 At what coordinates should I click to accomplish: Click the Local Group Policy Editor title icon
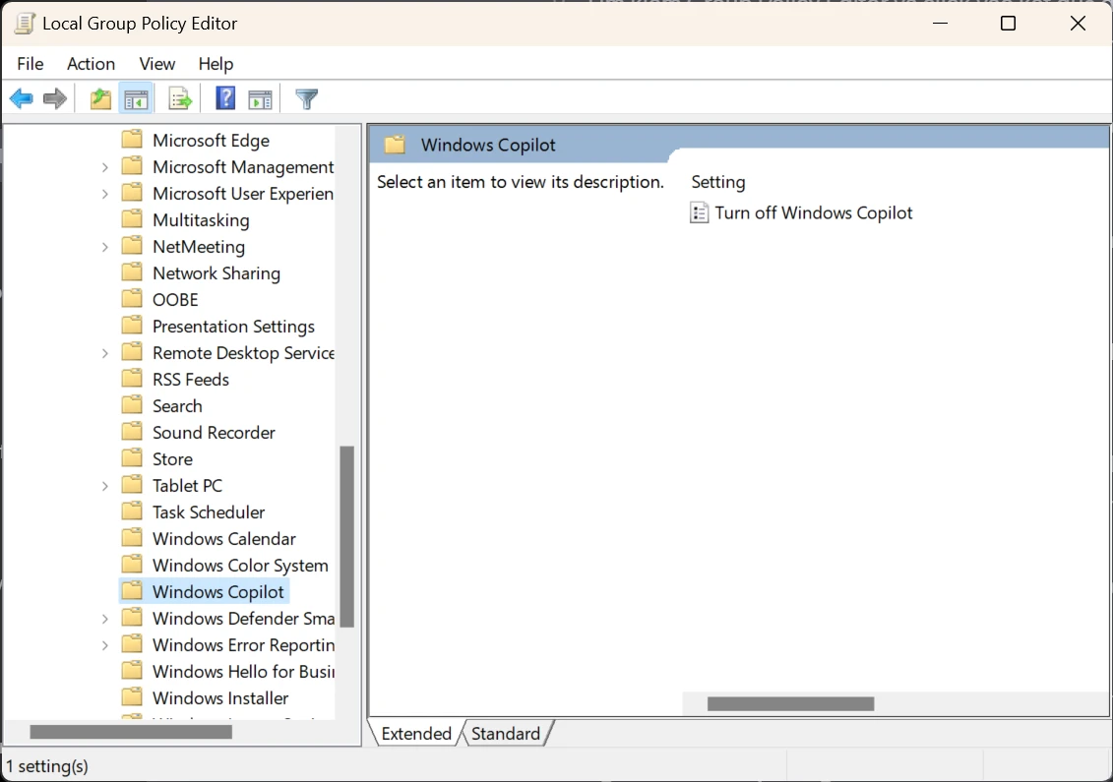point(25,23)
